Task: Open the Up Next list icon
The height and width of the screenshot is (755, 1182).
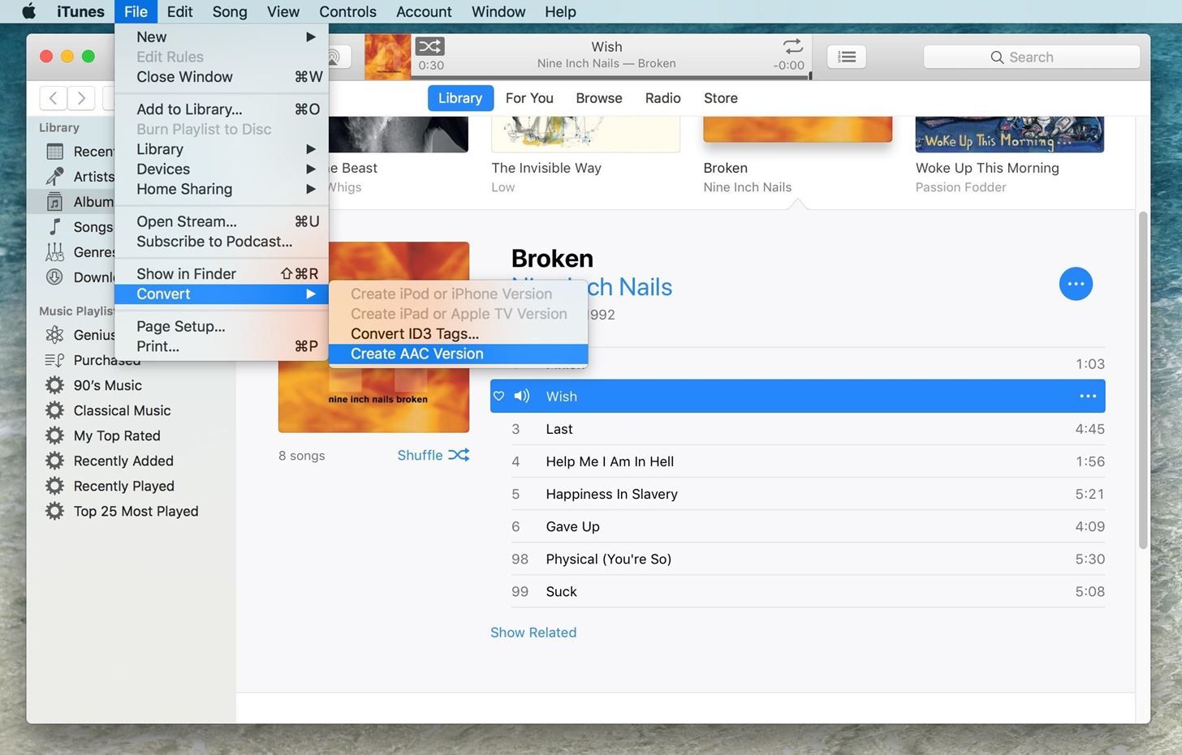Action: click(846, 57)
